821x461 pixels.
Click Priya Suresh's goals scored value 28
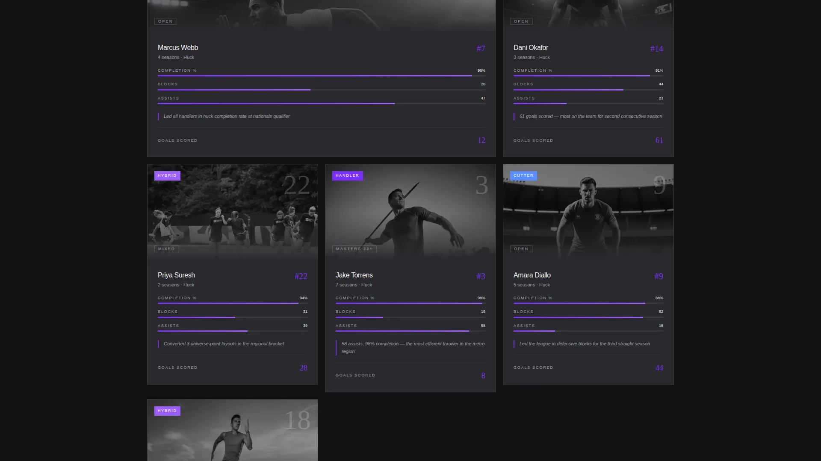click(x=304, y=368)
